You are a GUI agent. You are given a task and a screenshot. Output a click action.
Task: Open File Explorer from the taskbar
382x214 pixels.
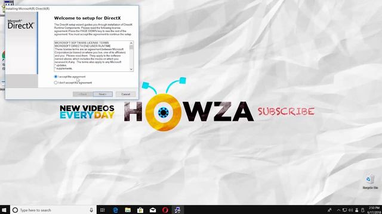[x=128, y=210]
